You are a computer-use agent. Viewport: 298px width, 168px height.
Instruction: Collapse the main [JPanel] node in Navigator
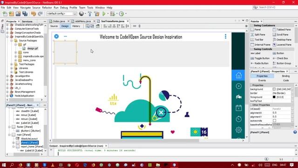point(9,135)
